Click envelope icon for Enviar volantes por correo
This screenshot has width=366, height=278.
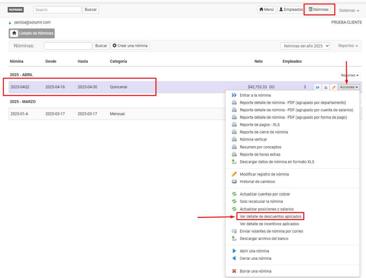234,231
